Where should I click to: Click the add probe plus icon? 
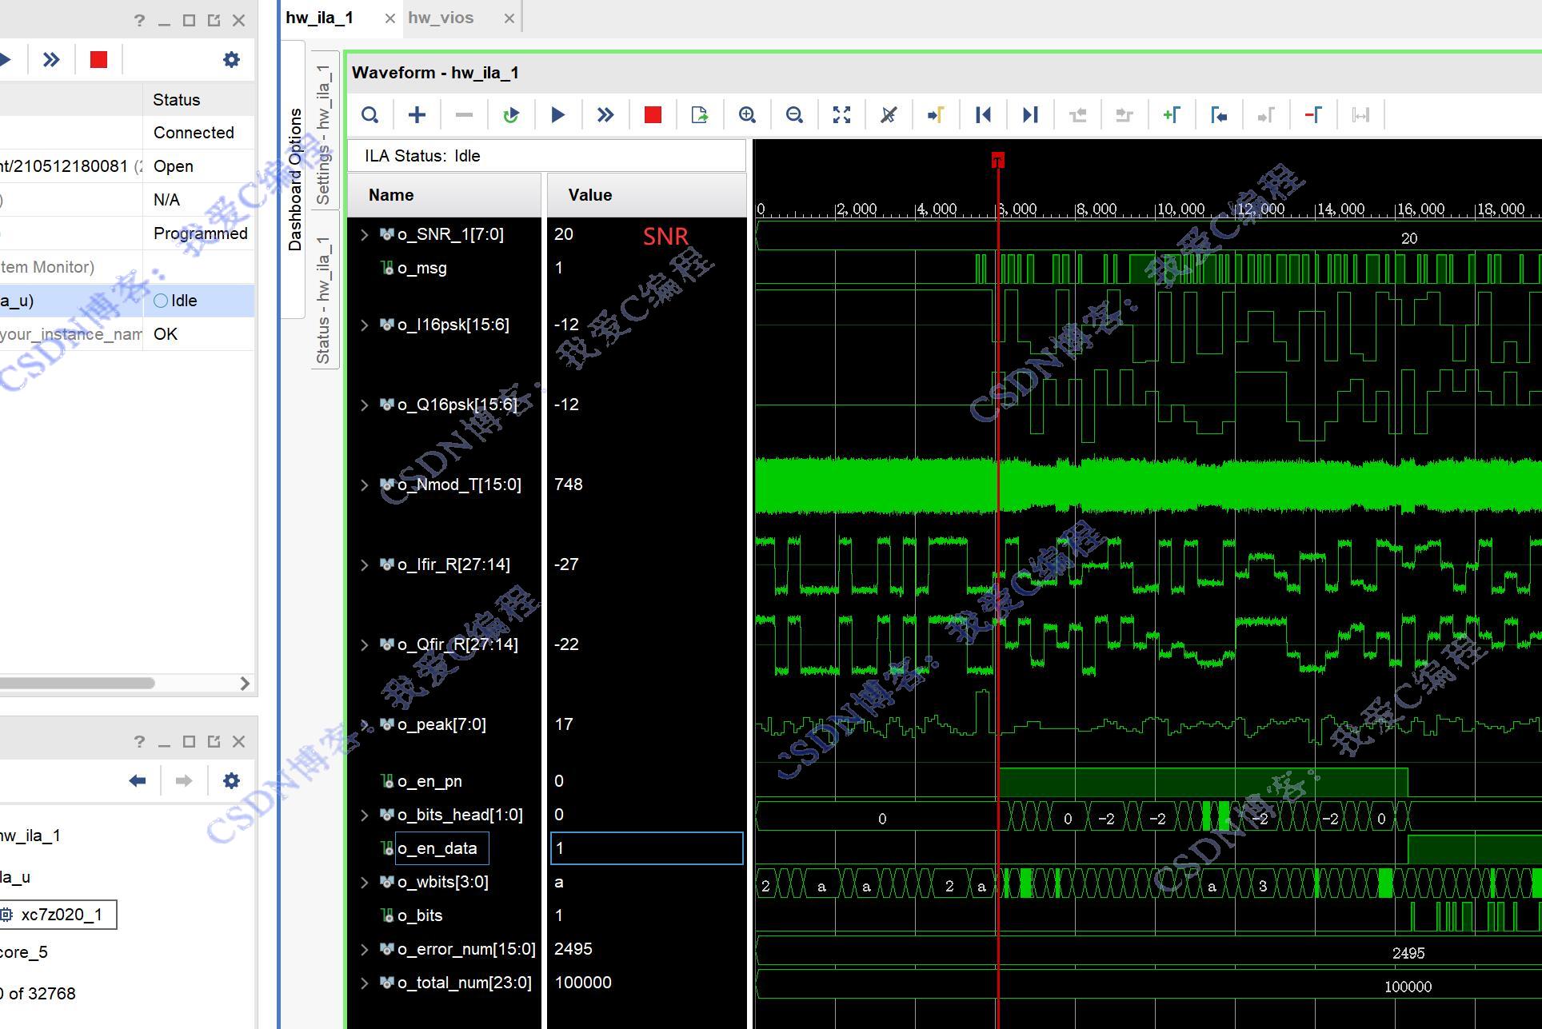417,115
